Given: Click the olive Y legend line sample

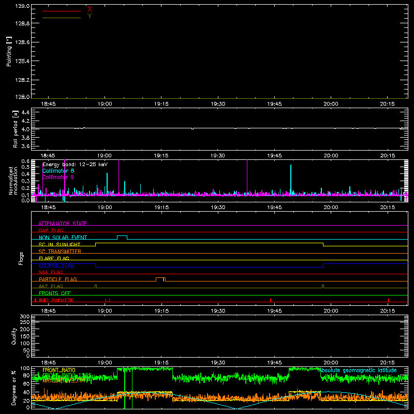Looking at the screenshot, I should (x=61, y=18).
